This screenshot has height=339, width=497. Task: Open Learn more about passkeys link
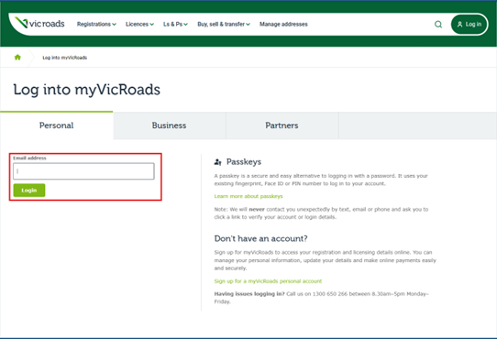[x=248, y=196]
